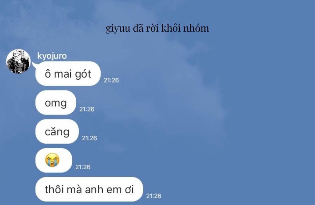Tap the "căng" message bubble

(57, 131)
